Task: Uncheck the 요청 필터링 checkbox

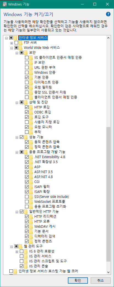Action: 27,87
